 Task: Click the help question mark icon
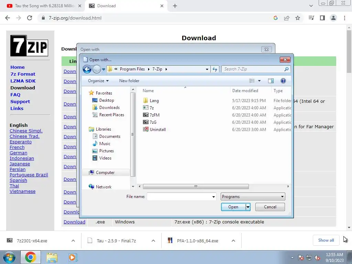283,80
